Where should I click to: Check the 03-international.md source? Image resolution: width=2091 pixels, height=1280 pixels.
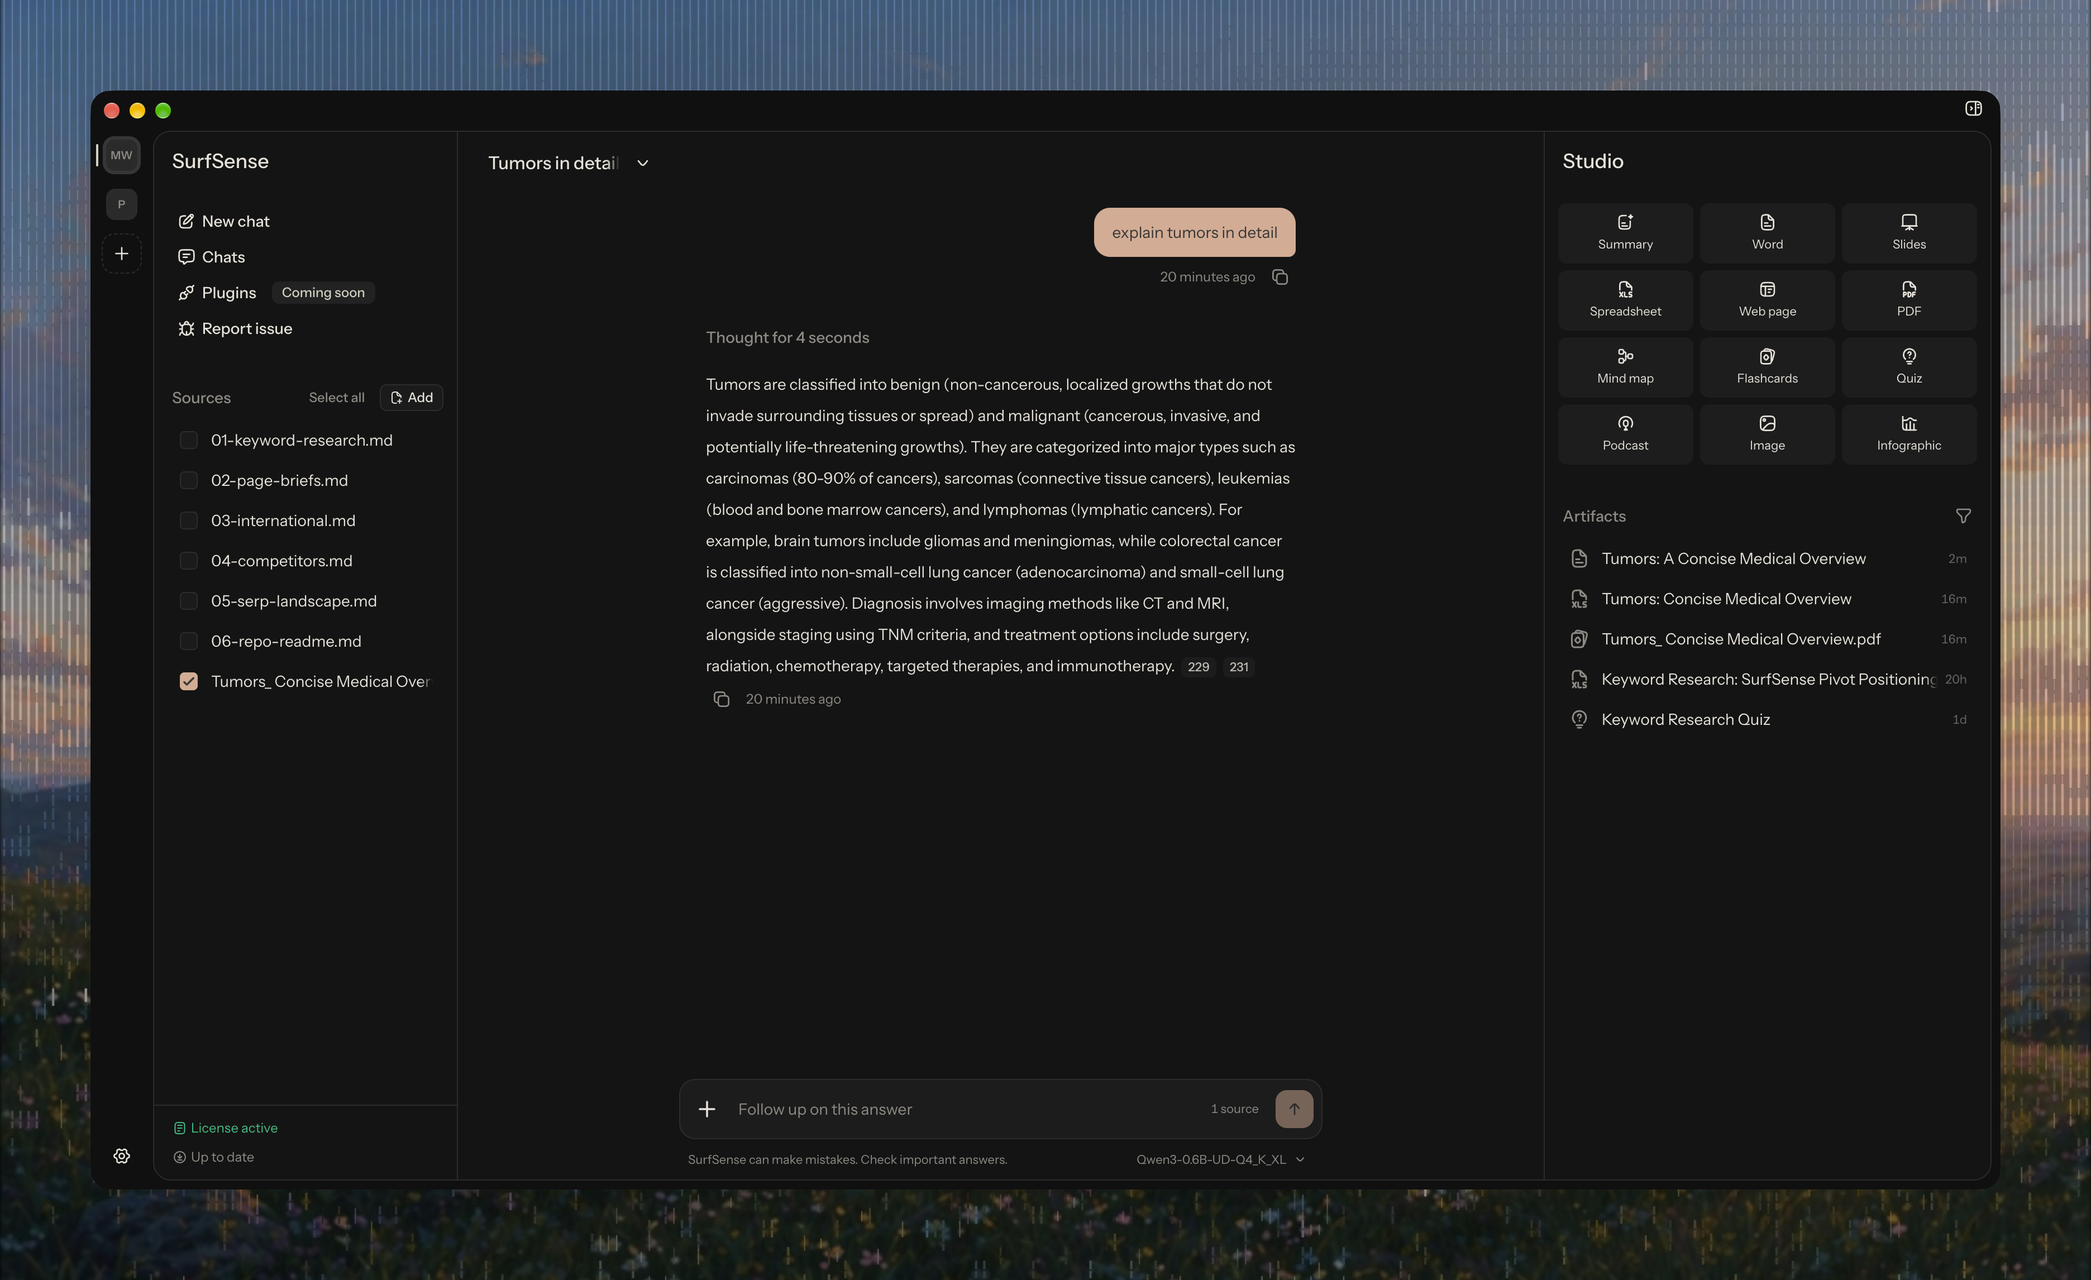188,520
